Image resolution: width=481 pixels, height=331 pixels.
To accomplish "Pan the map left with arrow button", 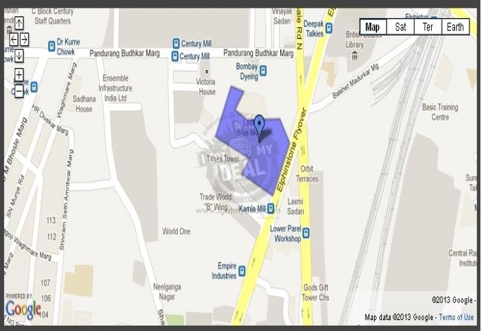I will [x=13, y=40].
